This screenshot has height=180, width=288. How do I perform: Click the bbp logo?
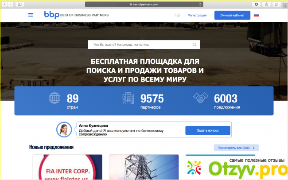(76, 15)
